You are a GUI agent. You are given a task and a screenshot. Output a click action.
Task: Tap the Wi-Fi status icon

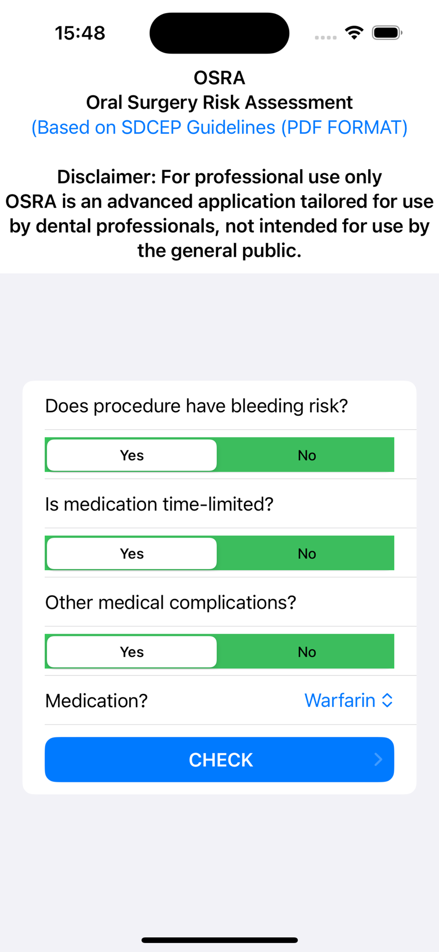[x=354, y=33]
